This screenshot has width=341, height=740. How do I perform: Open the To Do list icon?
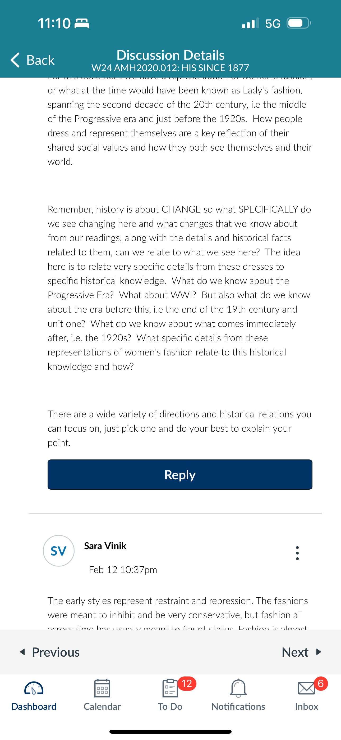(170, 688)
